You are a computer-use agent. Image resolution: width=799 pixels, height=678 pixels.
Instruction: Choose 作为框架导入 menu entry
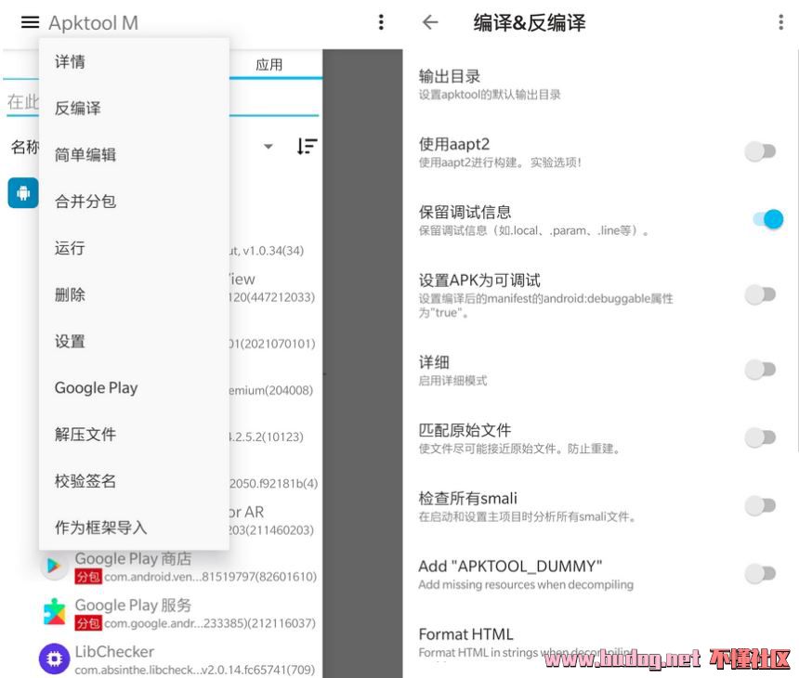[134, 528]
